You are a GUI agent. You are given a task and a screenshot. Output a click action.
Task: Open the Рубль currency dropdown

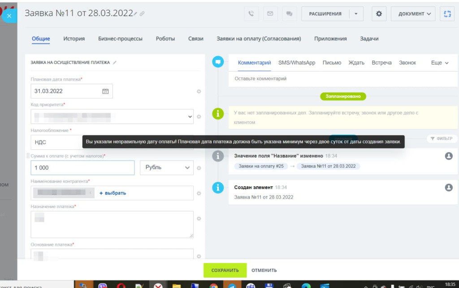pyautogui.click(x=166, y=168)
